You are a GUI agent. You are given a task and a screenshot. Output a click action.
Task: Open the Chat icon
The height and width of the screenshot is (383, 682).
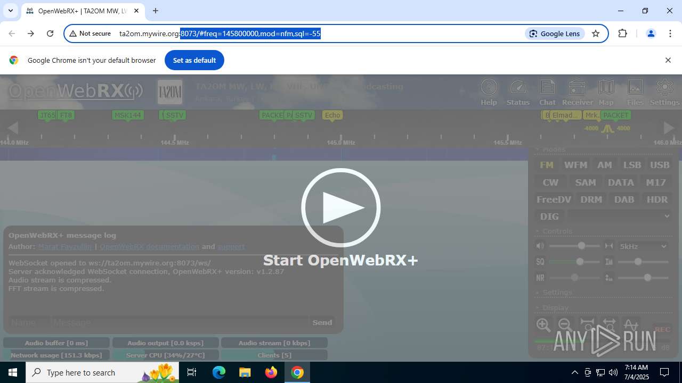(547, 92)
